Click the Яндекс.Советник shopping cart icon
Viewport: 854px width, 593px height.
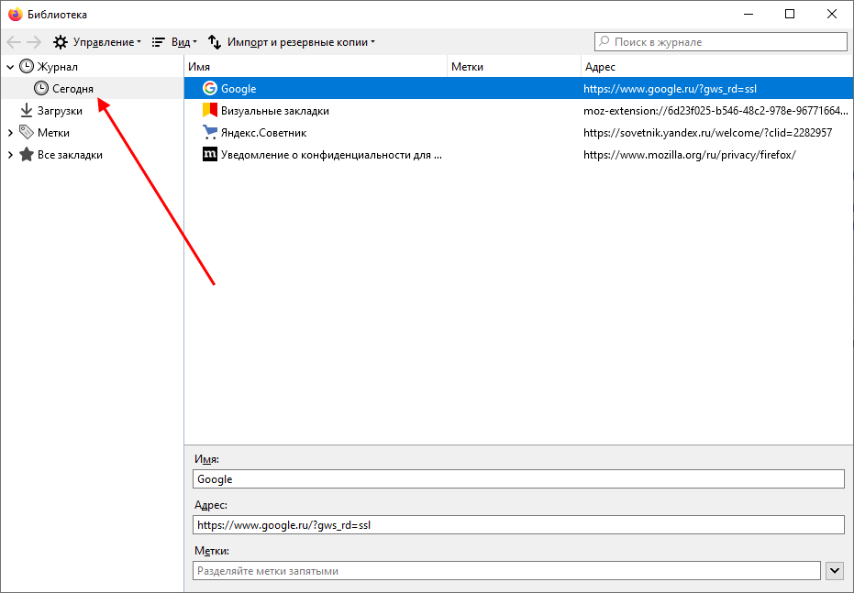coord(209,133)
